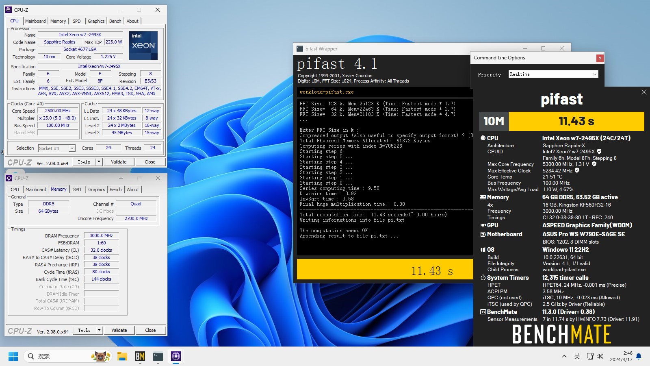Click the Name field Intel Xeon w7-2495X
The image size is (650, 366).
point(80,35)
